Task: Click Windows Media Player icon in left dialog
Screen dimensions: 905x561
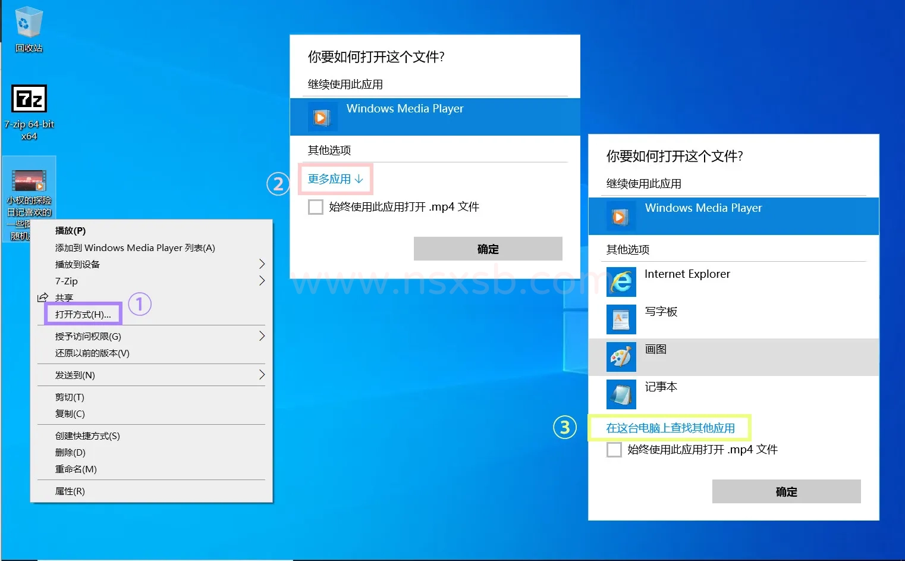Action: [322, 117]
